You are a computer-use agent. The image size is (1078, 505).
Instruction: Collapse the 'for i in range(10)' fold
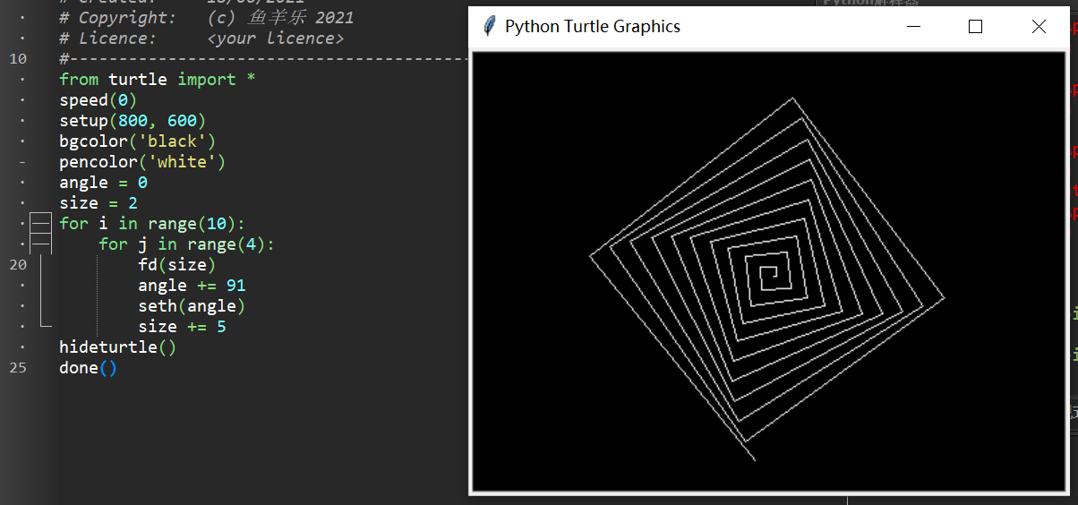click(40, 224)
